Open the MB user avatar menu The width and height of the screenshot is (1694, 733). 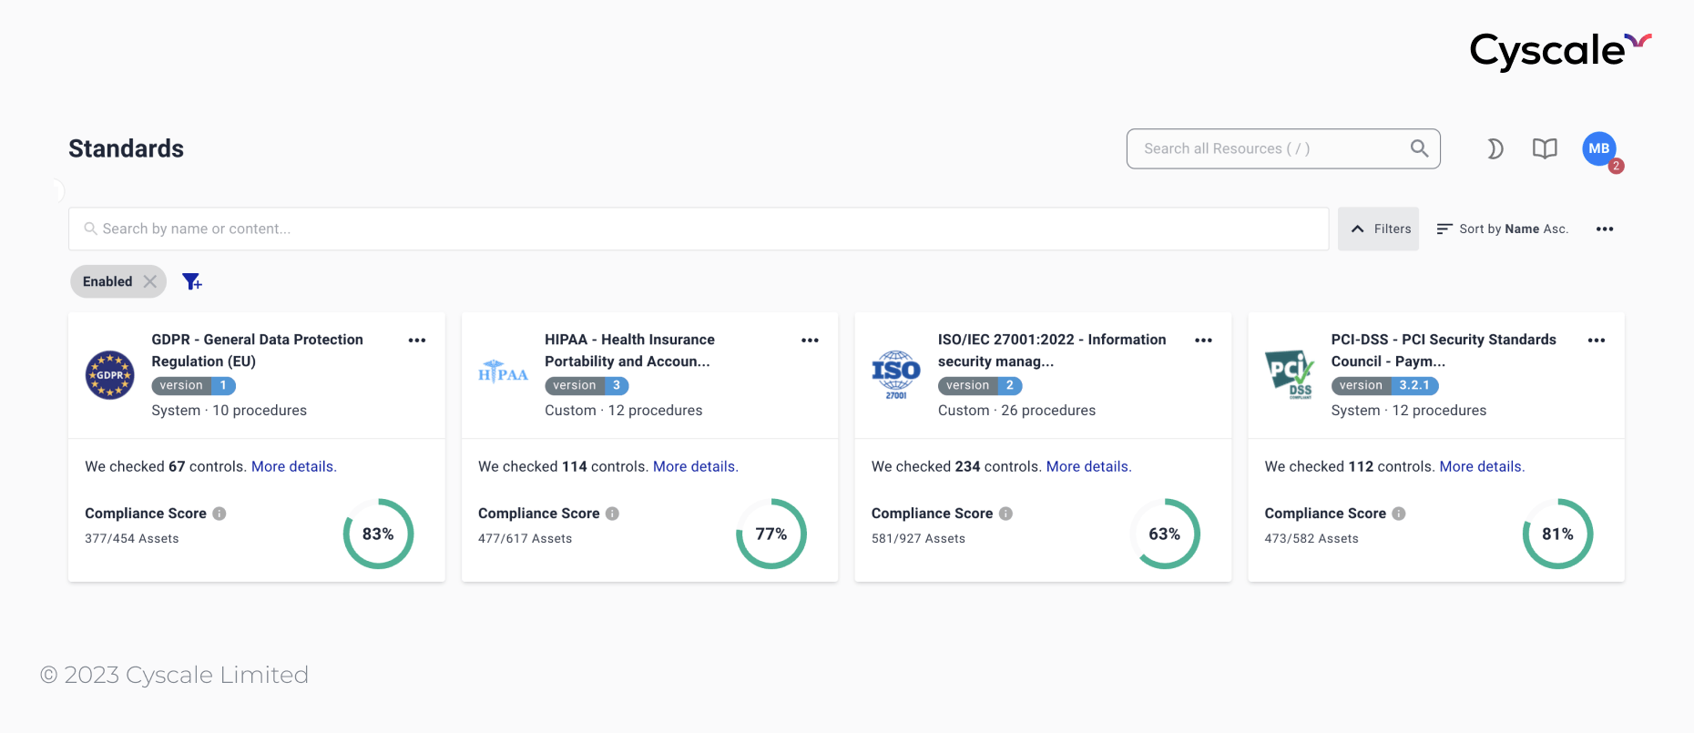[1599, 148]
